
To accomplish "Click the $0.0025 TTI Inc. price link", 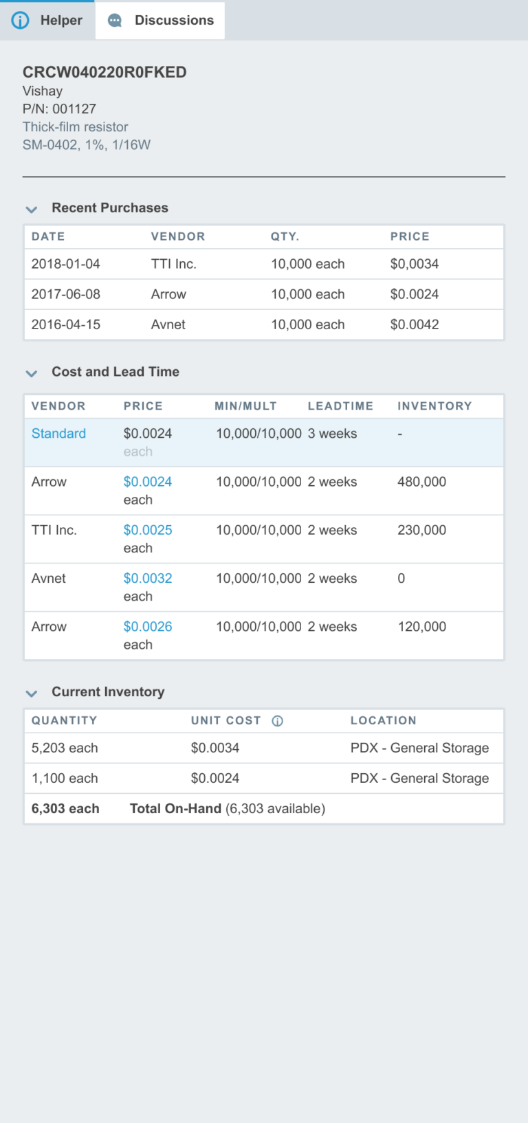I will tap(148, 530).
